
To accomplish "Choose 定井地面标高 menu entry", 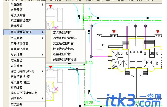I will click(x=24, y=43).
